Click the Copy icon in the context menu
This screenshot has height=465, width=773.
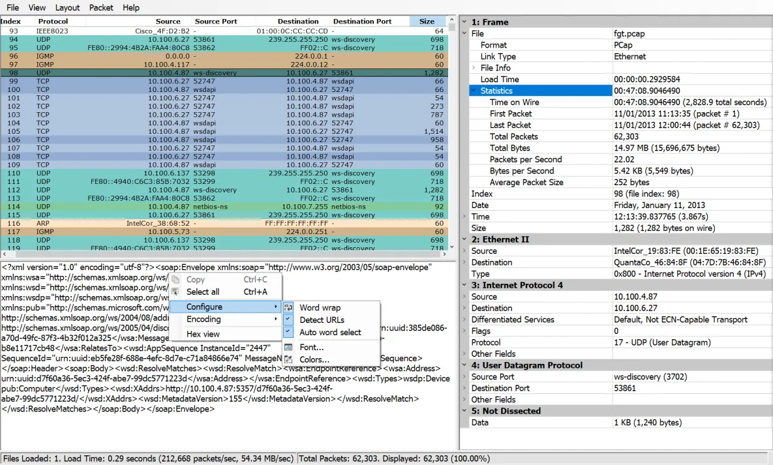175,279
